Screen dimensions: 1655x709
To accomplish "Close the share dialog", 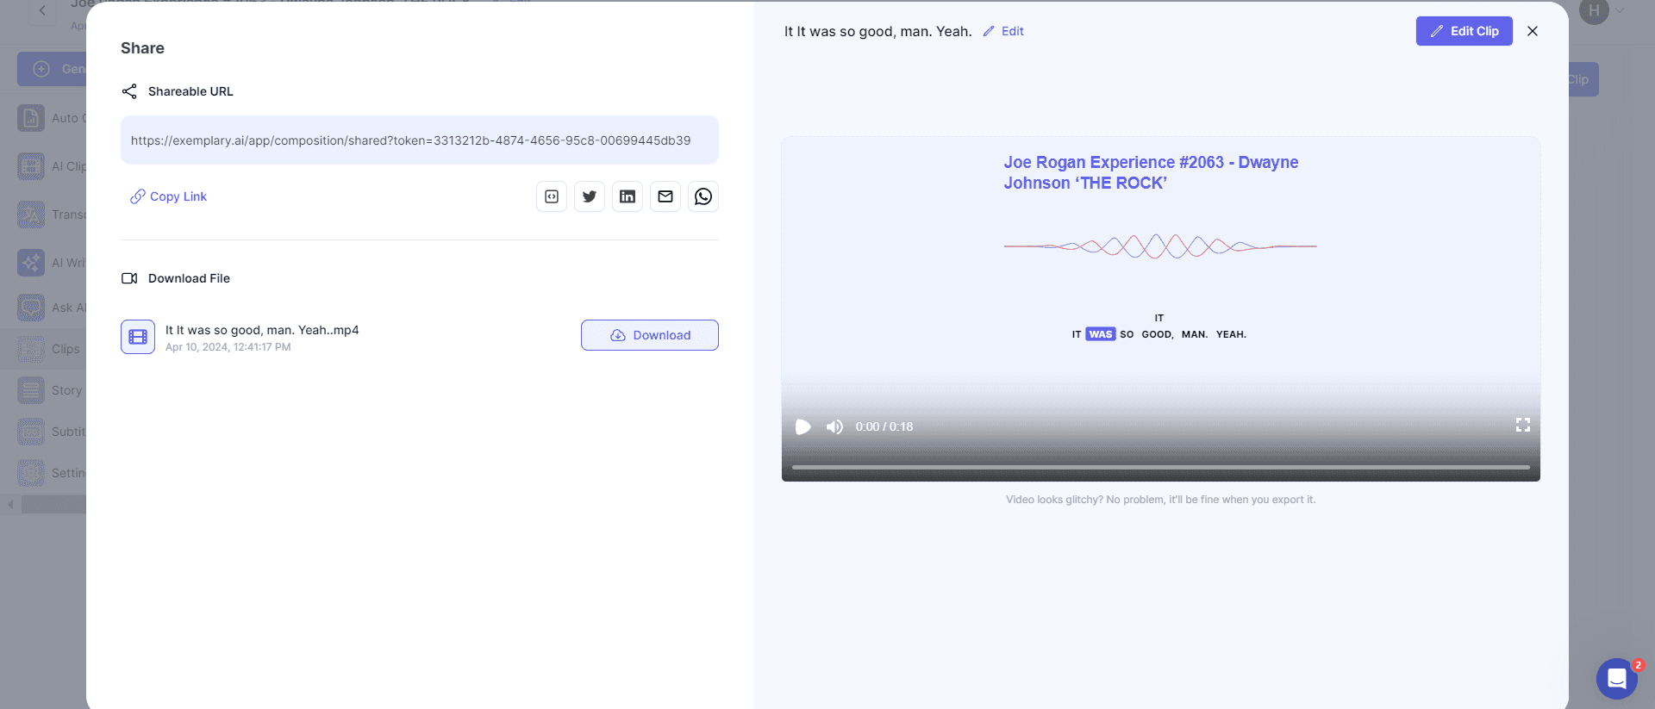I will 1533,31.
